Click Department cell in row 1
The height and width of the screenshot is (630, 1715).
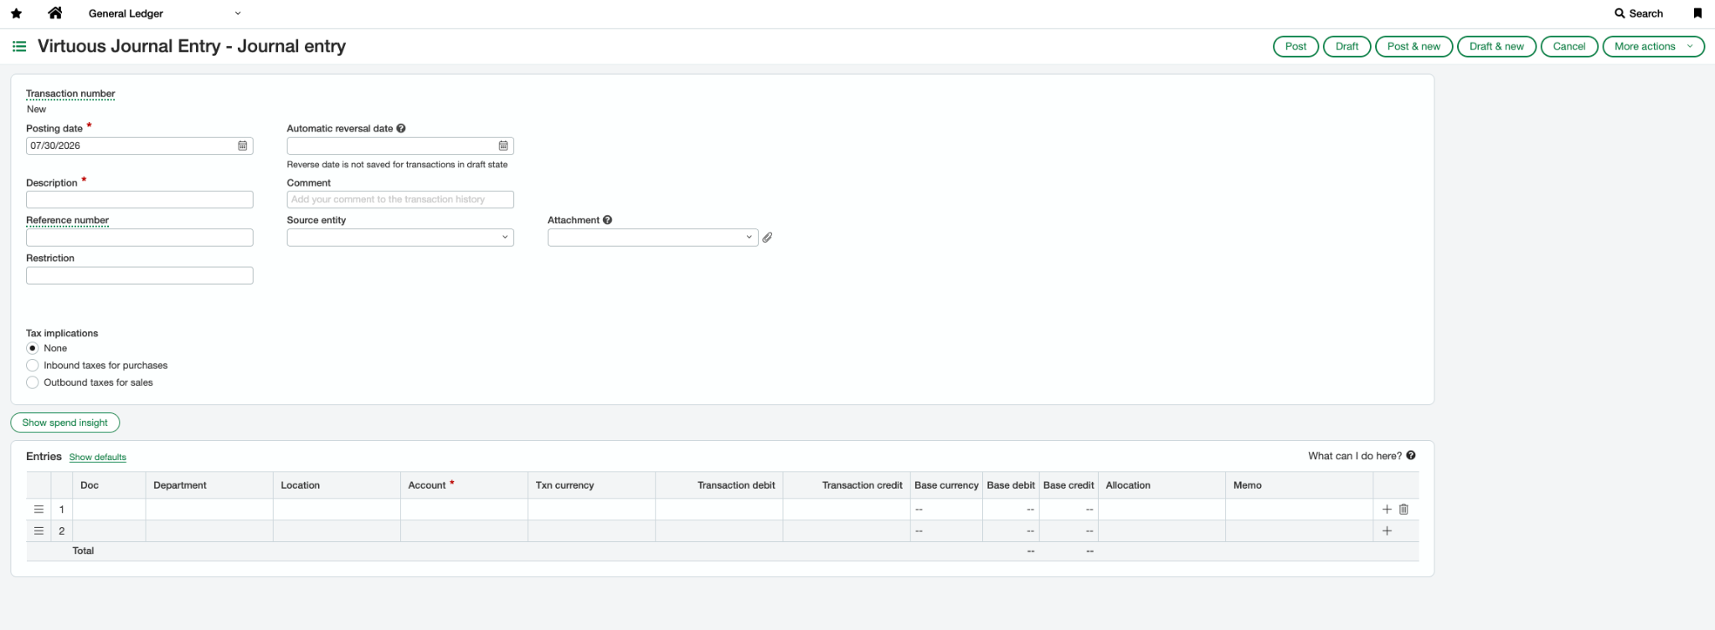[x=209, y=509]
